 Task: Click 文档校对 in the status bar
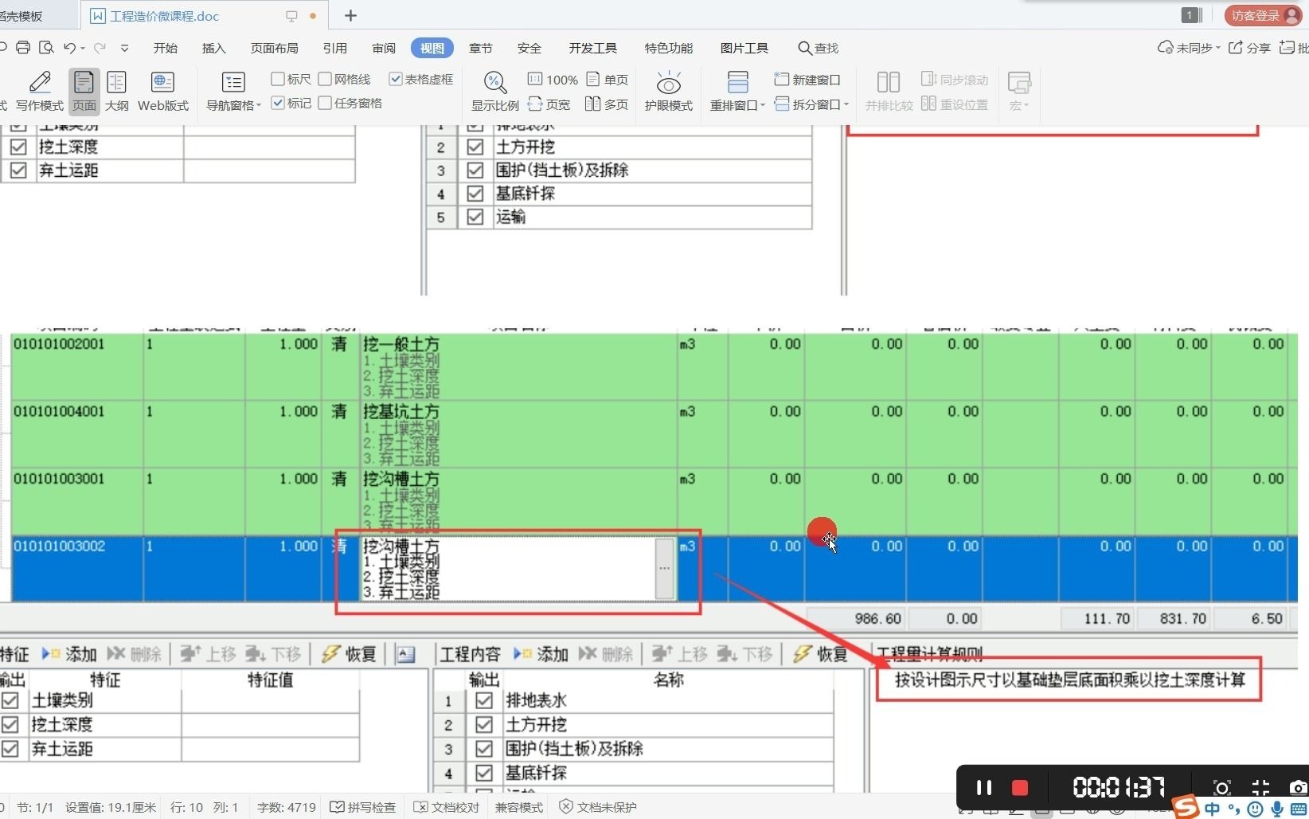[447, 807]
